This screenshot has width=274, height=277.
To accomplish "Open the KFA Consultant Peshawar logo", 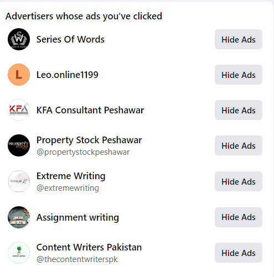I will (19, 110).
